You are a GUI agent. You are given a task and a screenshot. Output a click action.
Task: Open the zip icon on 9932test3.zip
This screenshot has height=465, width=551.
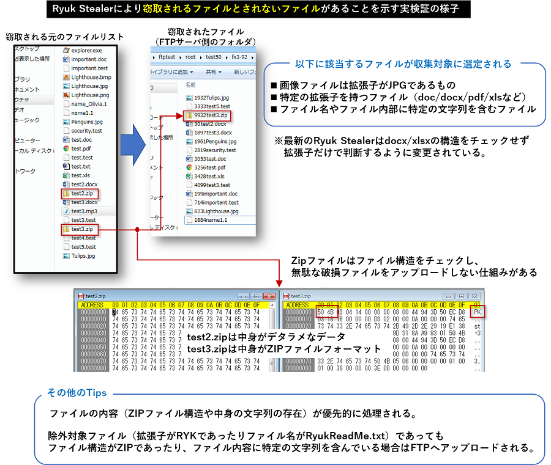189,116
